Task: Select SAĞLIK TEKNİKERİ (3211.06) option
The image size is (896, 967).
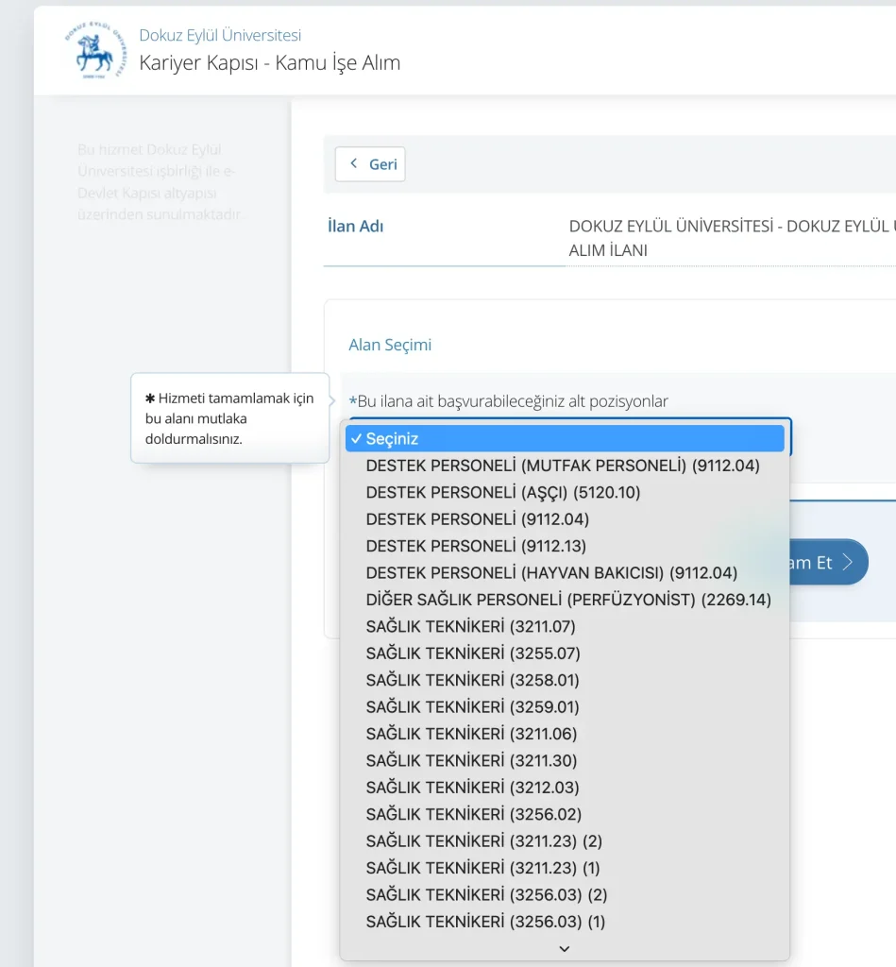Action: [565, 734]
